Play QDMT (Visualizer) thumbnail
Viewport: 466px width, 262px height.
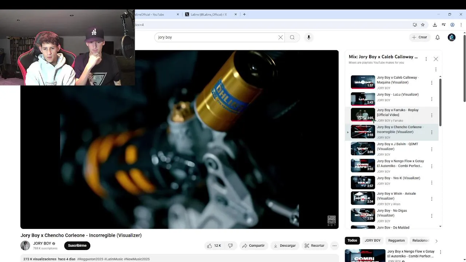pyautogui.click(x=363, y=149)
